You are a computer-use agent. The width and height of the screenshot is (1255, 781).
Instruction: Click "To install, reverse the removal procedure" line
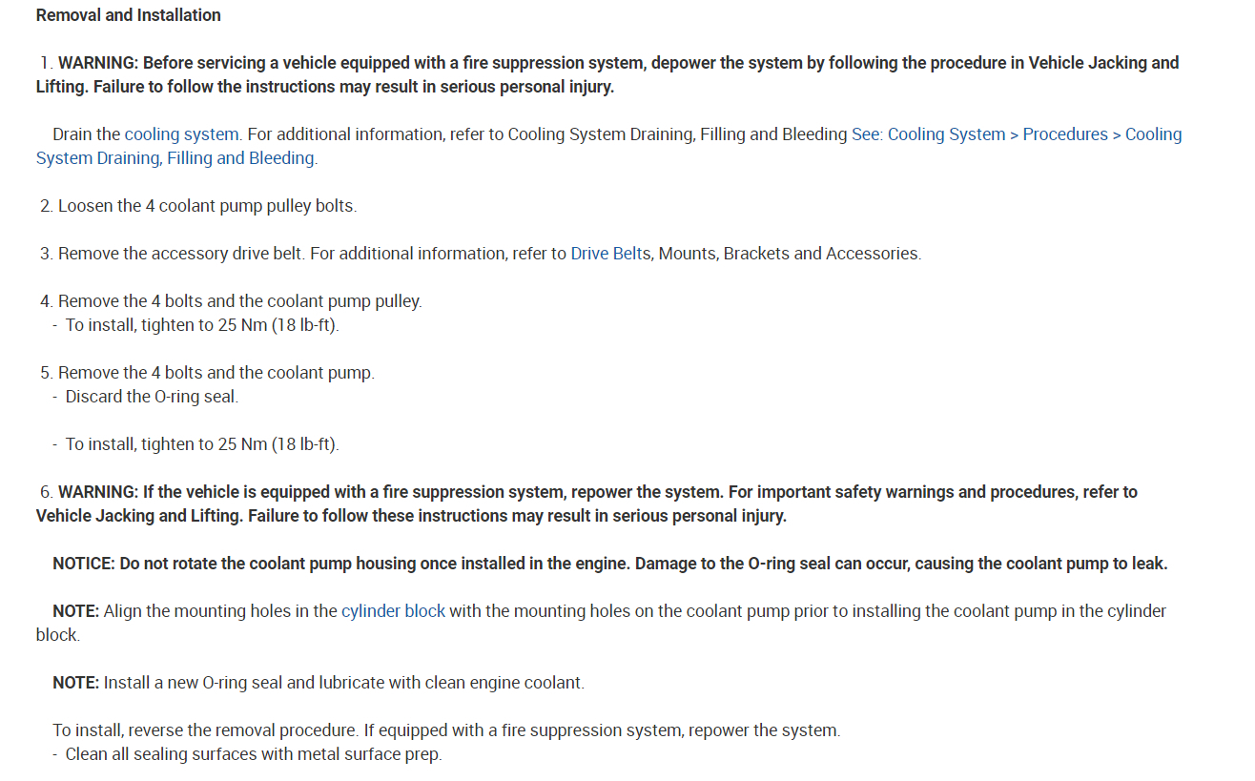[446, 730]
